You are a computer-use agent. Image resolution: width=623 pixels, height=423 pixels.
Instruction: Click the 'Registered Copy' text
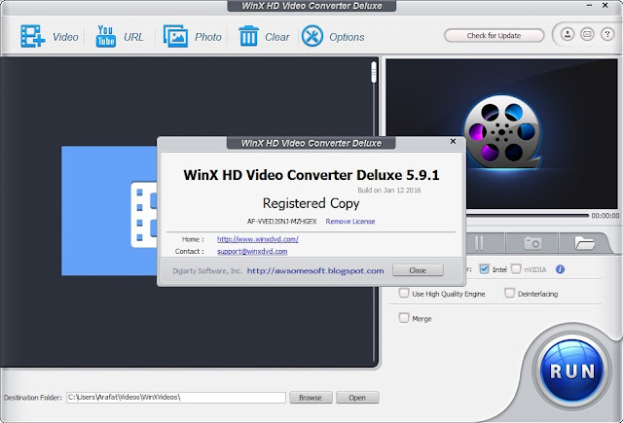[311, 203]
